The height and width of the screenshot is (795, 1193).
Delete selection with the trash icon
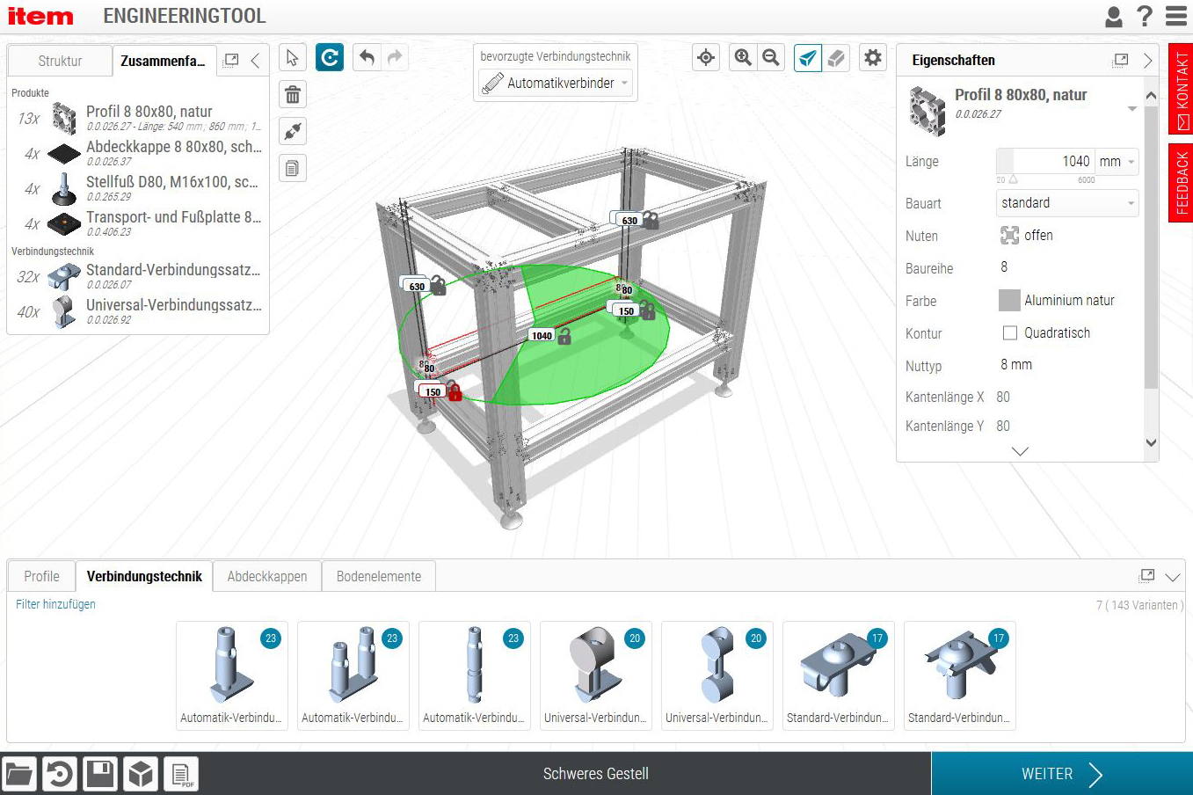[292, 94]
